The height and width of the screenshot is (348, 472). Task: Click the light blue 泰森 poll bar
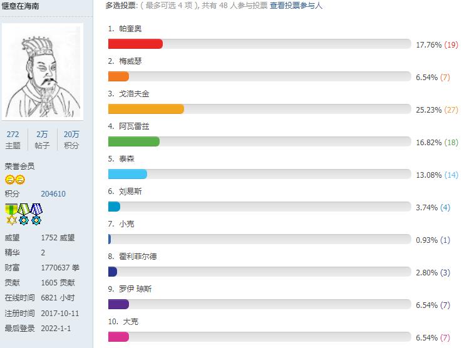(128, 174)
